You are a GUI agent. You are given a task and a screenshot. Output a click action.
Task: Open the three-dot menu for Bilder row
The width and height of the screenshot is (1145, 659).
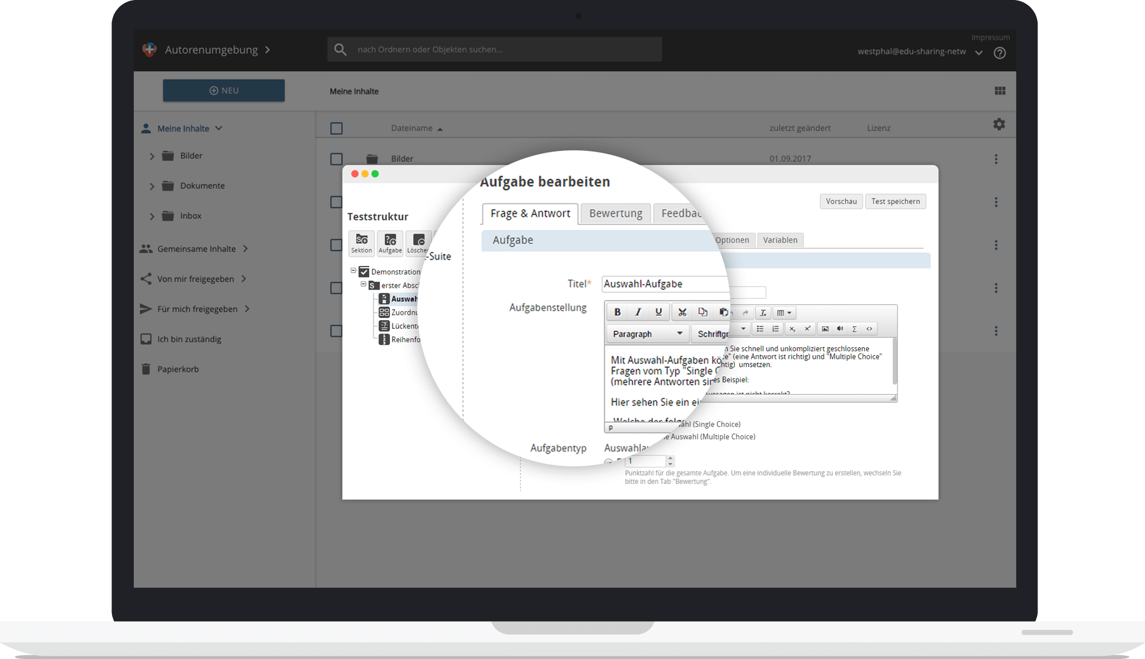(x=996, y=159)
